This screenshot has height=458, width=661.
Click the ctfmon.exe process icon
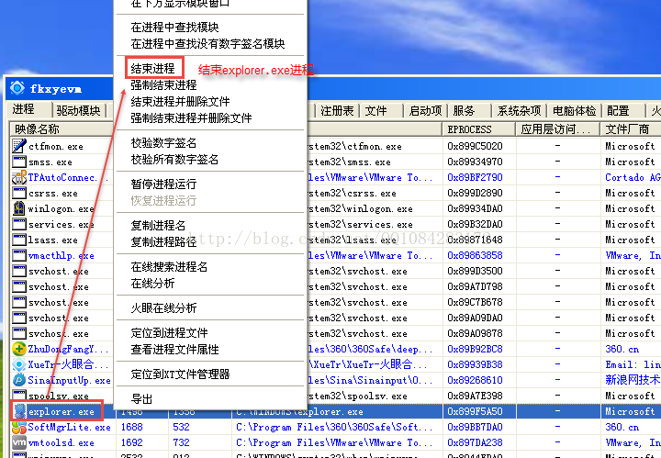click(19, 146)
